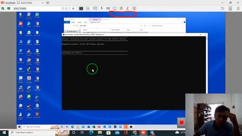This screenshot has width=242, height=136.
Task: Open new session tab button
Action: pyautogui.click(x=48, y=3)
